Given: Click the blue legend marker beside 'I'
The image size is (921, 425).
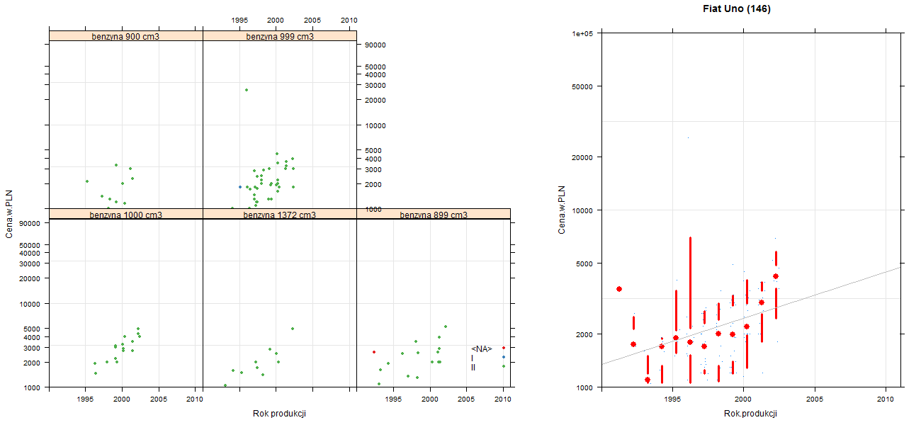Looking at the screenshot, I should [503, 357].
